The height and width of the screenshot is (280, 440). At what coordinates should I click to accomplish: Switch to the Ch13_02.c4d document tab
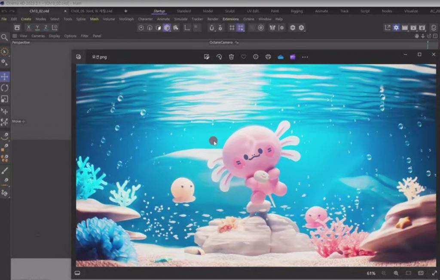click(39, 11)
